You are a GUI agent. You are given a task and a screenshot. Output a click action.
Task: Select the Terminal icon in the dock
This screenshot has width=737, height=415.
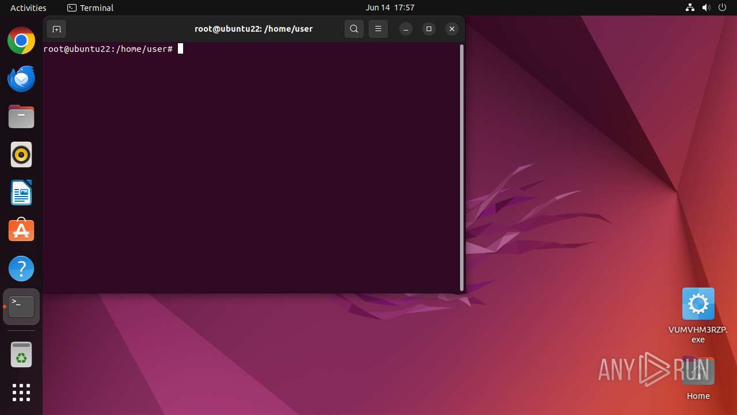pos(21,307)
